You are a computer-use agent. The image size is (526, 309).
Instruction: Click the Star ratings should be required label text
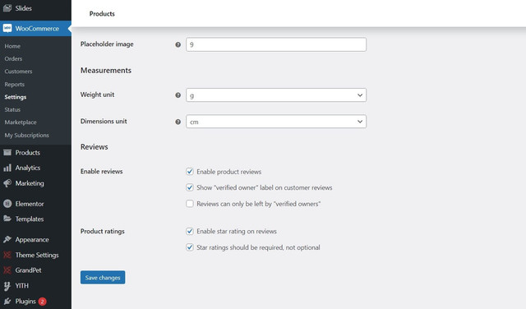point(258,247)
